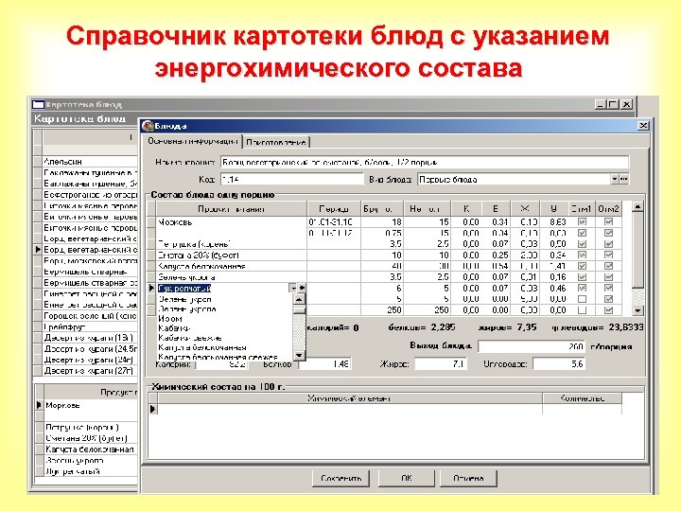Toggle Отм2 checkbox in Сметана 20% row
Viewport: 681px width, 511px height.
tap(608, 255)
